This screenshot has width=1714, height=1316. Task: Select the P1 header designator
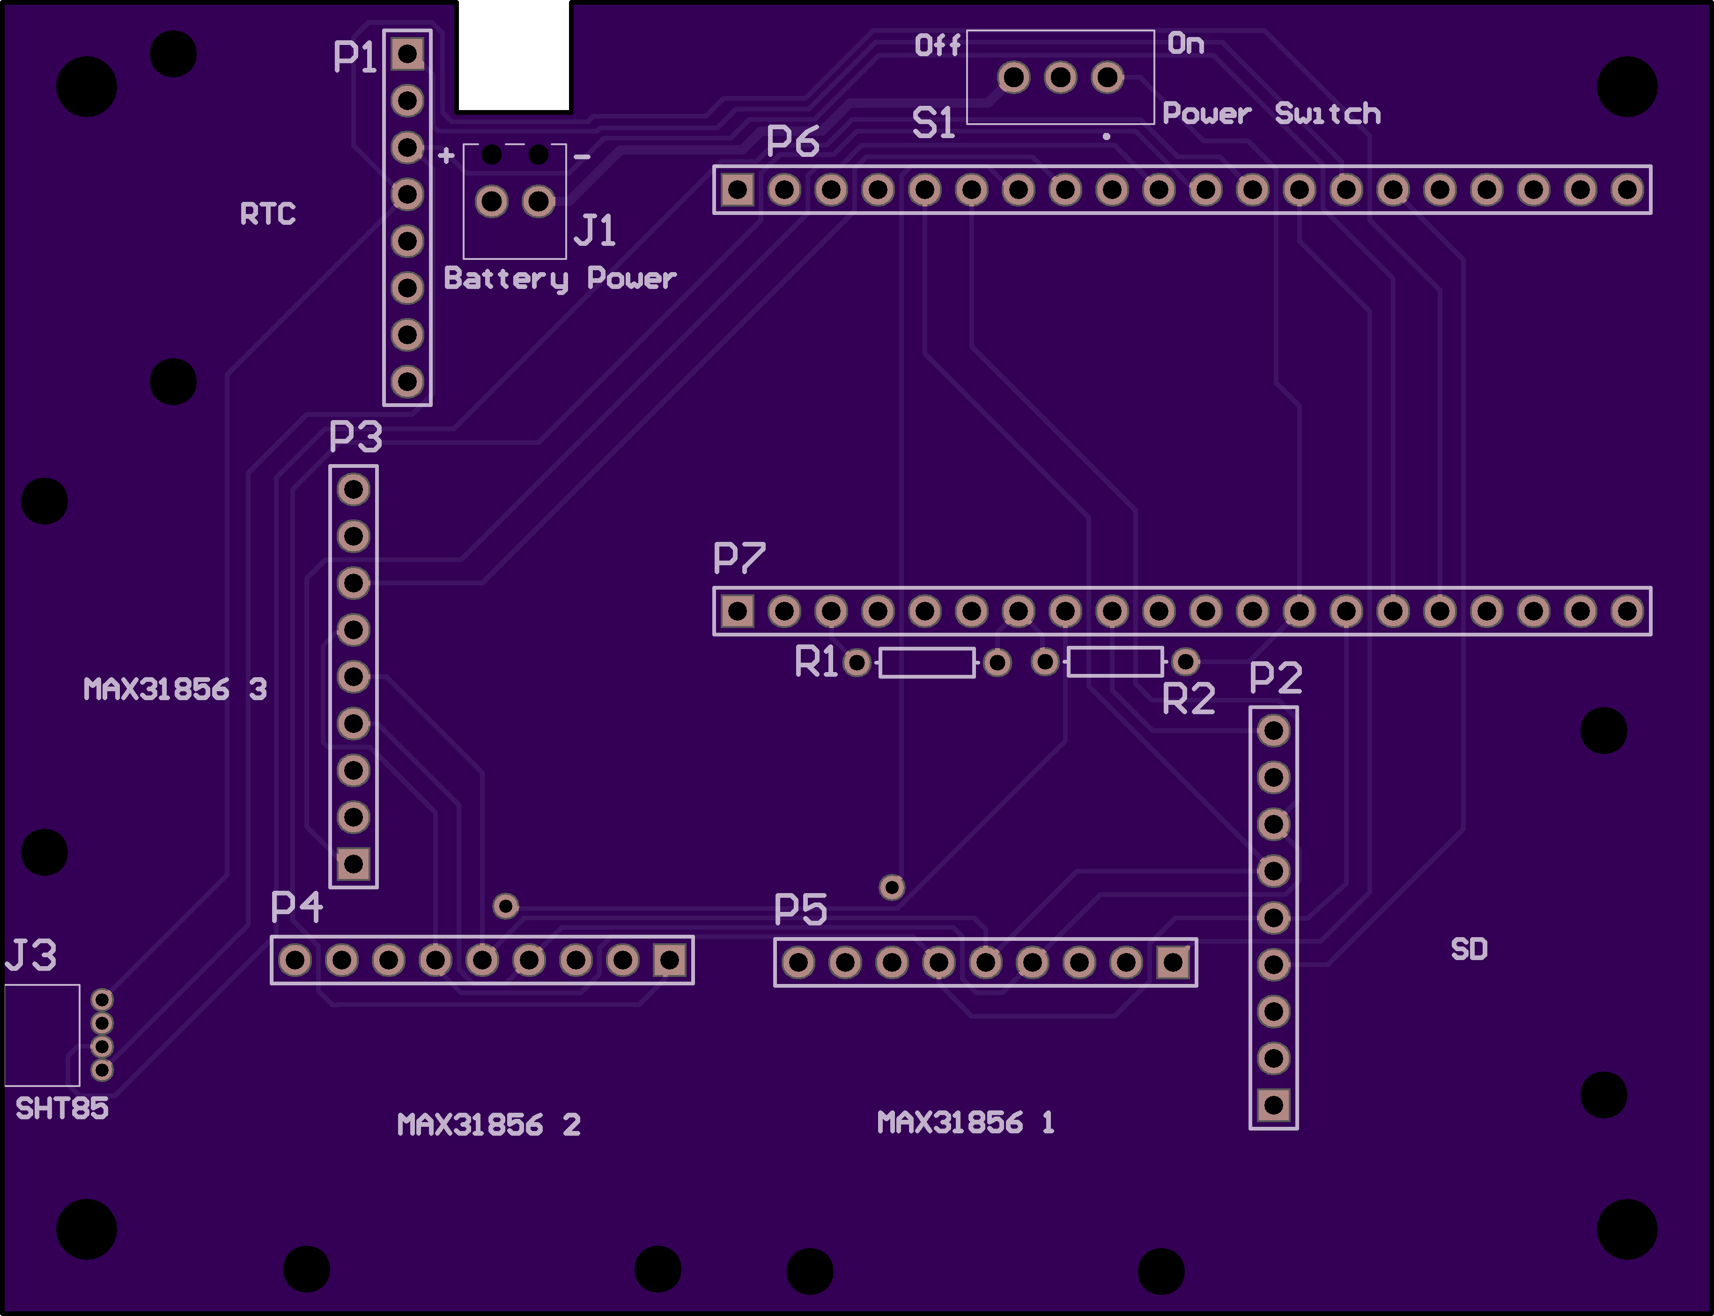coord(355,56)
